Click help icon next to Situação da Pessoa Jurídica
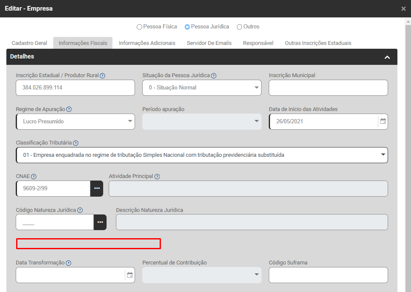This screenshot has height=292, width=411. point(214,75)
